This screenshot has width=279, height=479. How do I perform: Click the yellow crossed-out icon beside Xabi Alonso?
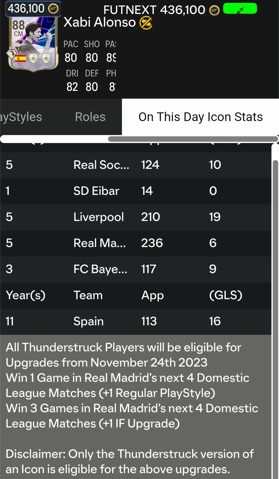[146, 23]
